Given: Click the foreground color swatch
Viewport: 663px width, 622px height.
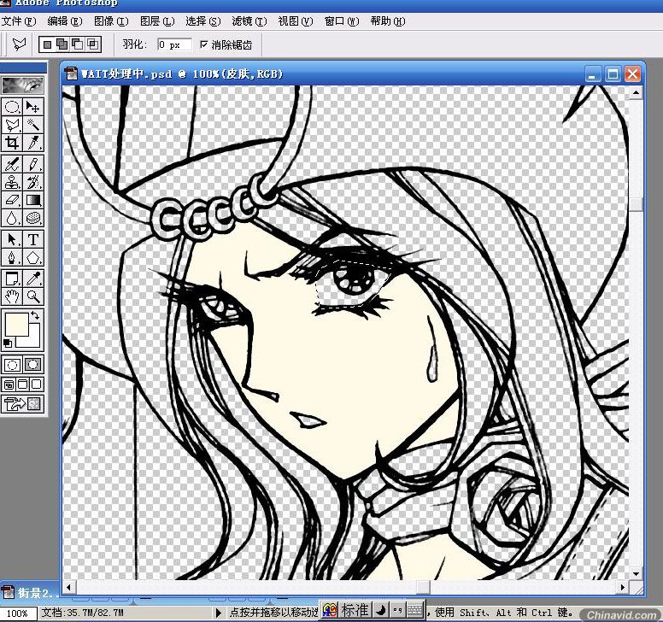Looking at the screenshot, I should 16,324.
